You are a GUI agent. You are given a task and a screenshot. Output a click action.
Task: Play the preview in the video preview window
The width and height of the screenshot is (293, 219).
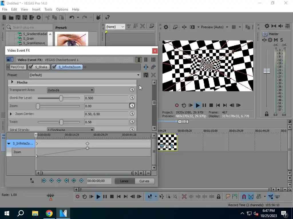tap(197, 106)
